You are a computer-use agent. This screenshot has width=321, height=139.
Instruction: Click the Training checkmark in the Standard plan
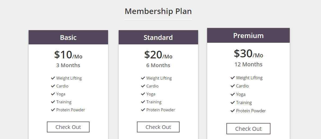point(143,102)
